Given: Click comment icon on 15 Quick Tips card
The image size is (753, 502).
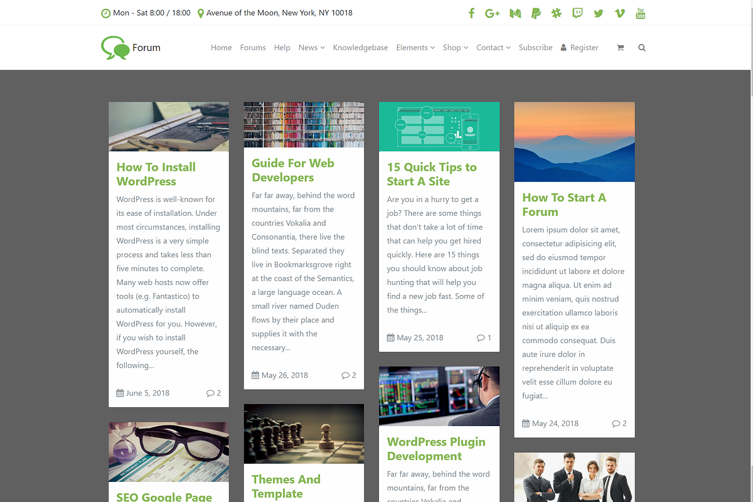Looking at the screenshot, I should tap(481, 338).
